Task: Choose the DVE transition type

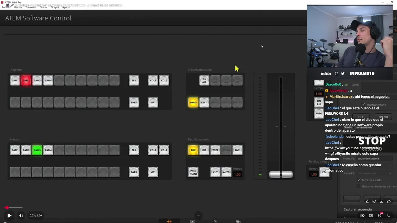Action: coord(237,150)
